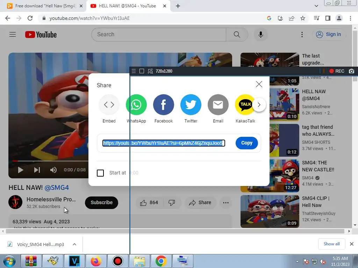Viewport: 358px width, 268px height.
Task: Share the video on Facebook
Action: pyautogui.click(x=164, y=105)
